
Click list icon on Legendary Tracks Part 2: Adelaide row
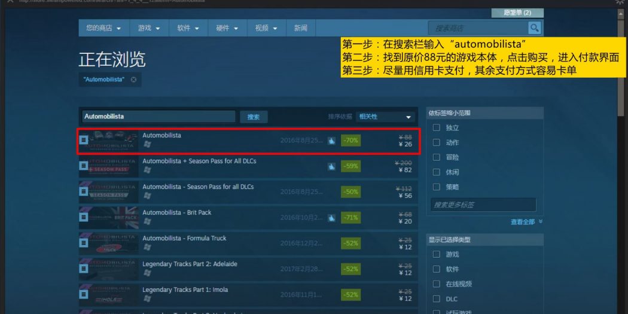(83, 269)
